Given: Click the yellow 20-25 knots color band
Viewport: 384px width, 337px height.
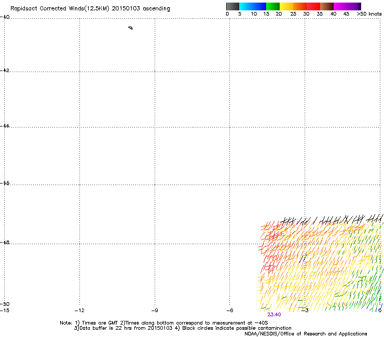Looking at the screenshot, I should pyautogui.click(x=286, y=6).
